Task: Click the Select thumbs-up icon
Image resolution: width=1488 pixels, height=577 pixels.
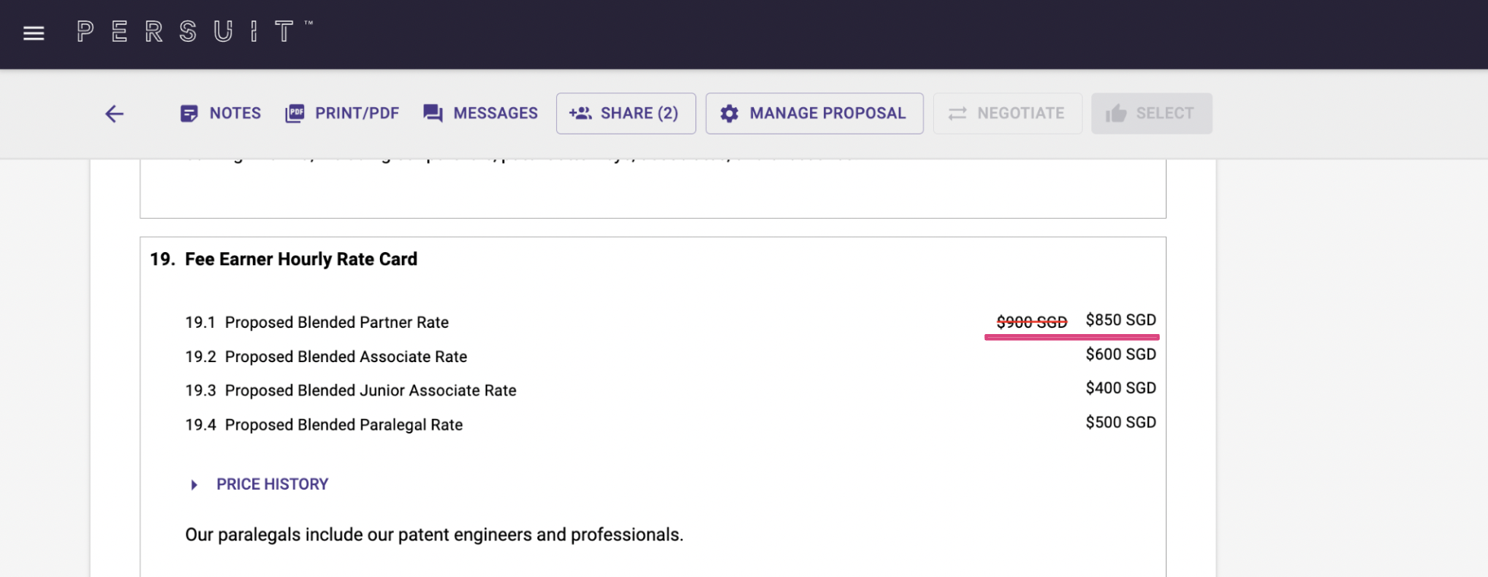Action: (x=1116, y=114)
